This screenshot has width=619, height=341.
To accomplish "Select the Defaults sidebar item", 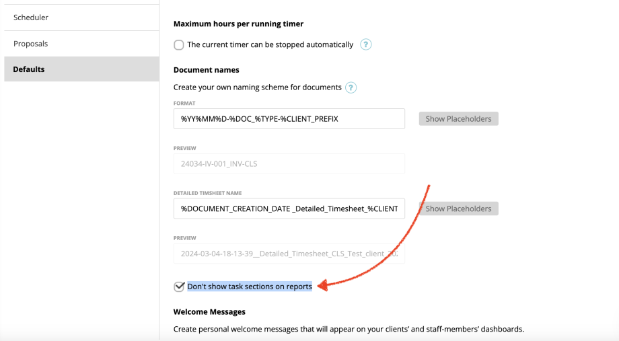I will (81, 69).
